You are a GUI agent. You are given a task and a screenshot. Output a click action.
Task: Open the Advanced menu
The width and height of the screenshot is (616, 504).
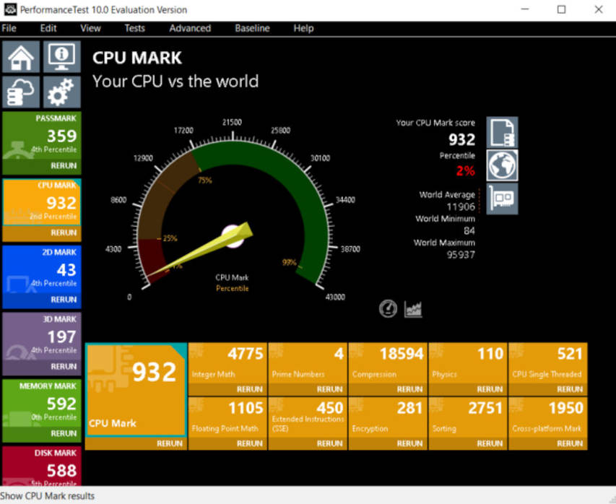coord(190,28)
